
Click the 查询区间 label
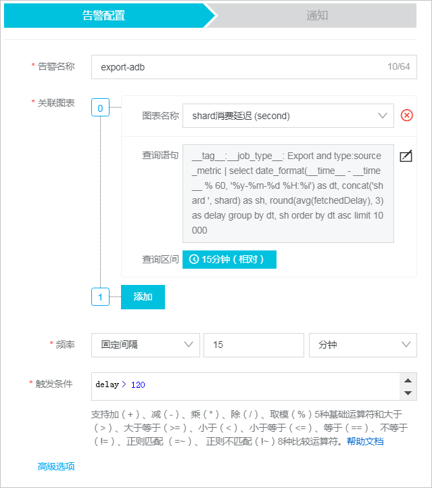pos(160,259)
